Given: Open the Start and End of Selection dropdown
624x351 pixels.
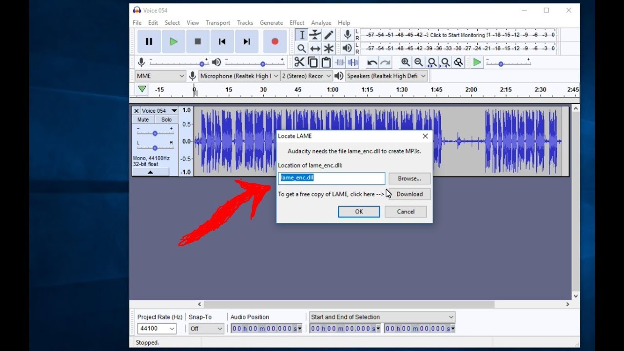Looking at the screenshot, I should click(x=382, y=317).
